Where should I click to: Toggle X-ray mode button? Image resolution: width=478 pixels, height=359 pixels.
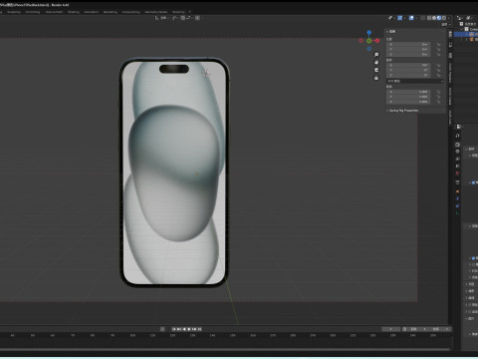(422, 18)
